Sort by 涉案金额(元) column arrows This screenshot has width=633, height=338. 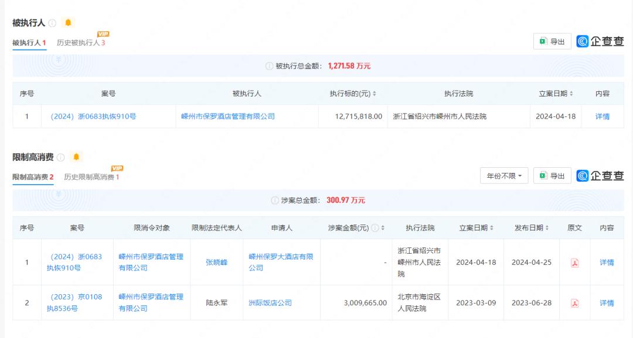(x=383, y=228)
